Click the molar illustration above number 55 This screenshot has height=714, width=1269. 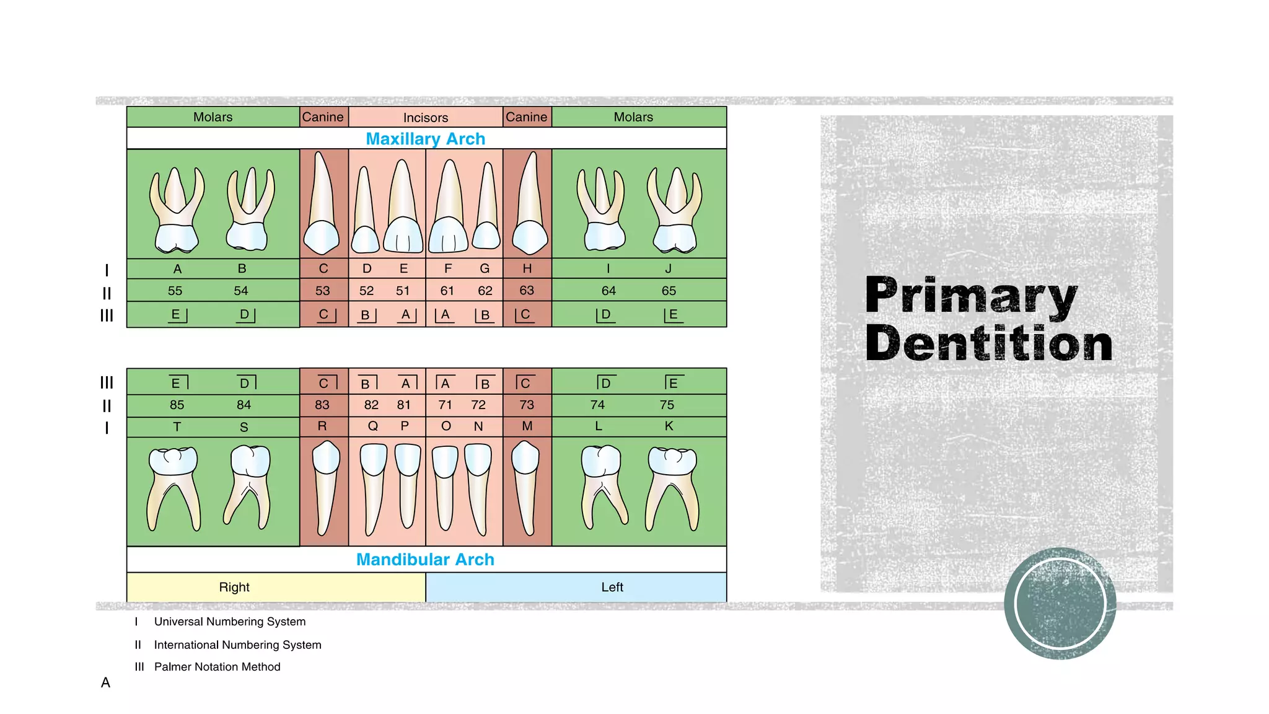point(177,209)
